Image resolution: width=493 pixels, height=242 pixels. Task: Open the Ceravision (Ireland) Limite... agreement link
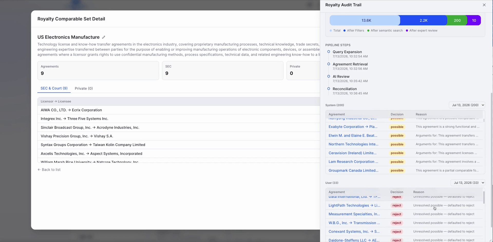coord(353,153)
